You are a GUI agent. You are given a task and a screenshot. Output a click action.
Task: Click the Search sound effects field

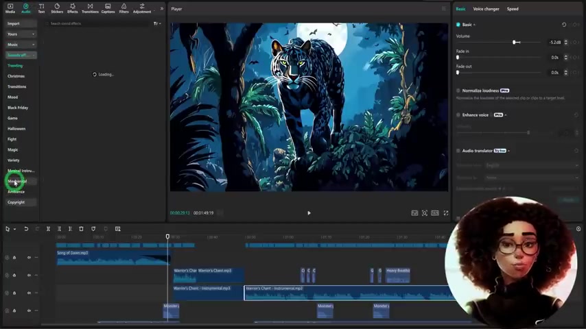pos(97,23)
